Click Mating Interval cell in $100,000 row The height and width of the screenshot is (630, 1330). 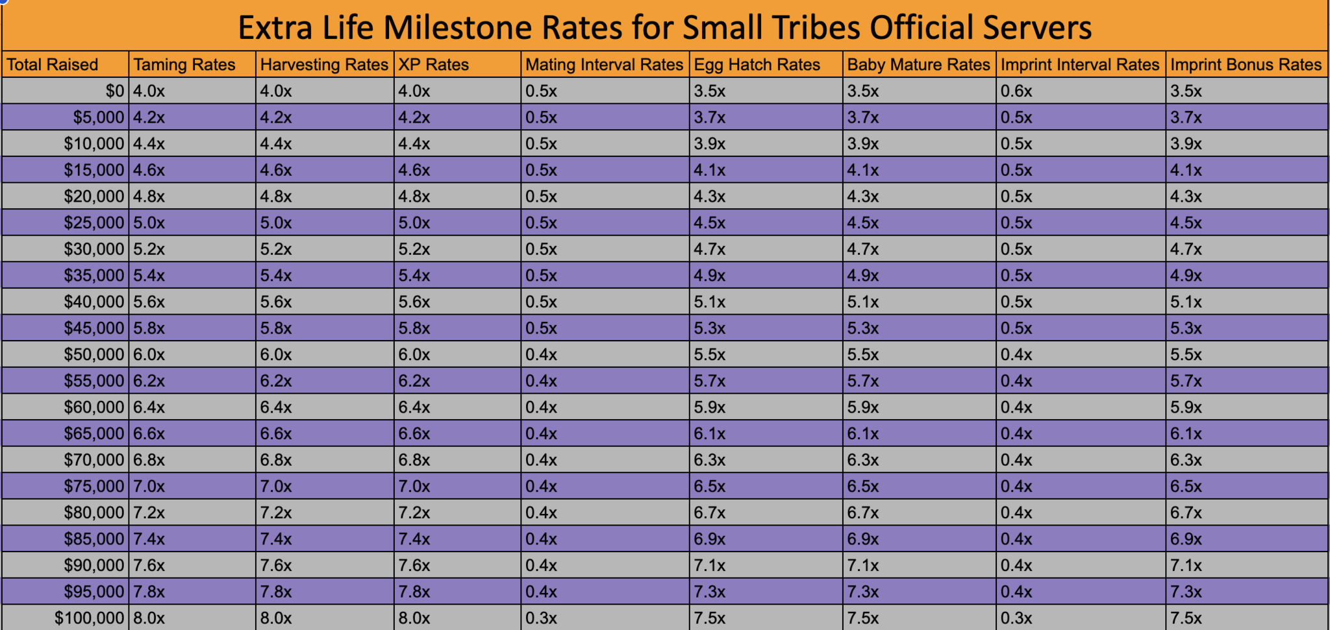click(x=541, y=618)
